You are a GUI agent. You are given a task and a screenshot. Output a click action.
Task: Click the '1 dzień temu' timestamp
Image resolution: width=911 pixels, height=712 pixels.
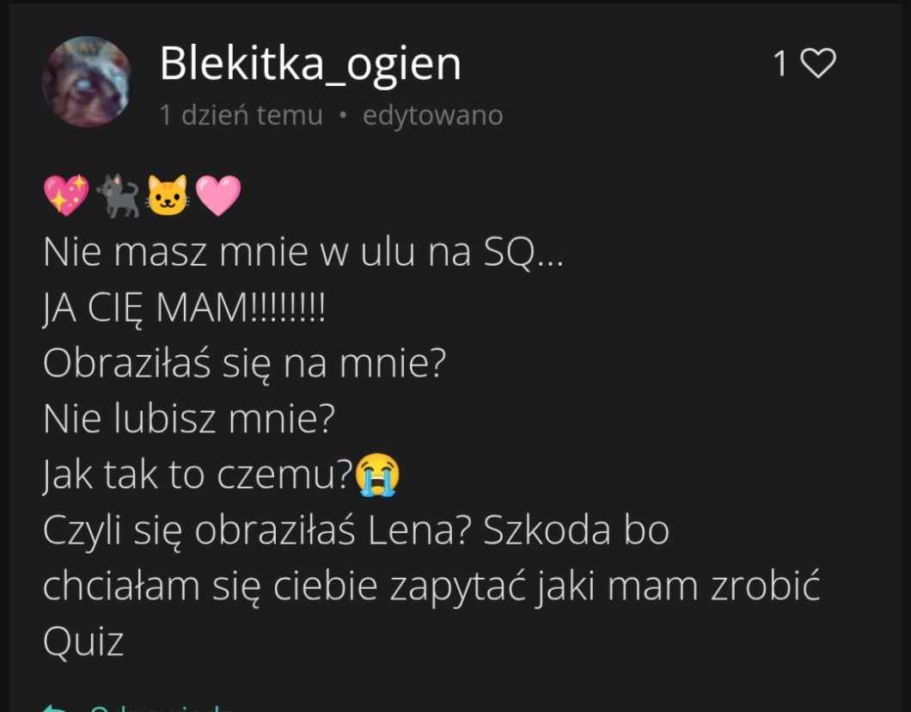pyautogui.click(x=242, y=115)
